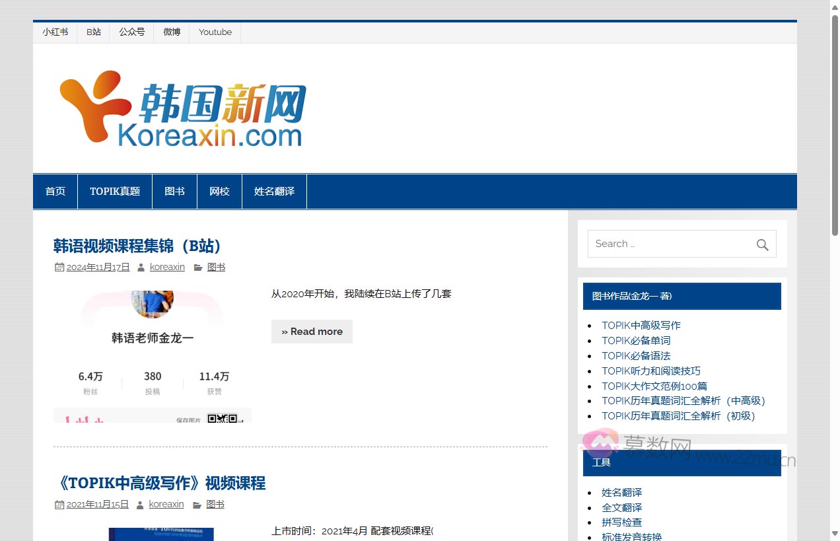
Task: Open the TOPIK真题 menu item
Action: pyautogui.click(x=115, y=192)
